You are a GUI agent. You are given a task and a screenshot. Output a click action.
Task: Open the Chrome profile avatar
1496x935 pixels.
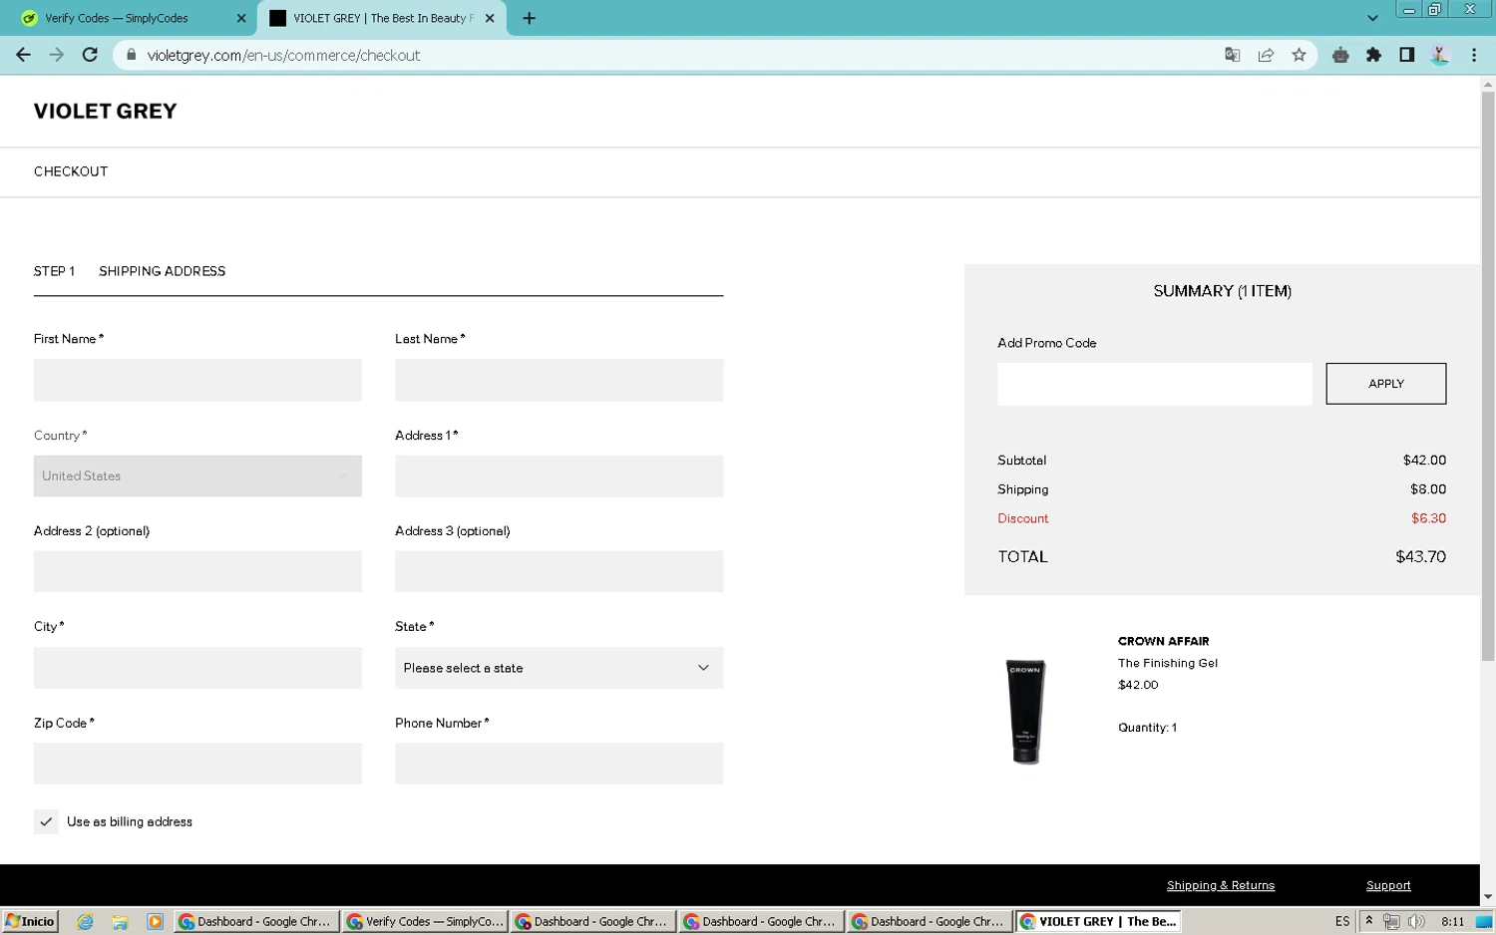pyautogui.click(x=1439, y=55)
